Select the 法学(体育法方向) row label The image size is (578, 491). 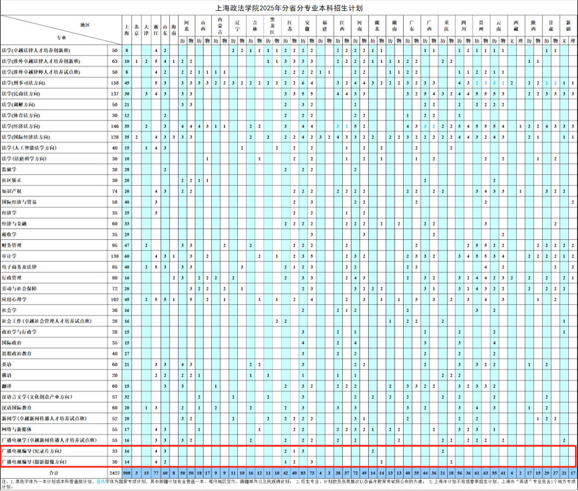20,115
